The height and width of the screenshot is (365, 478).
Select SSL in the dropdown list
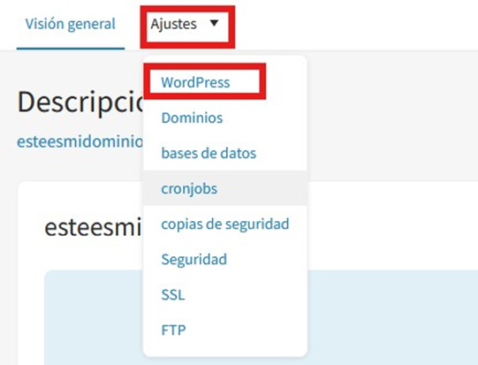coord(173,295)
